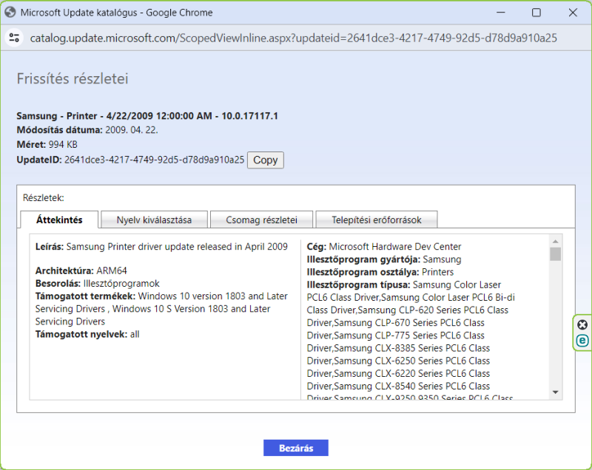Click the scroll up arrow in details pane
592x470 pixels.
(556, 241)
